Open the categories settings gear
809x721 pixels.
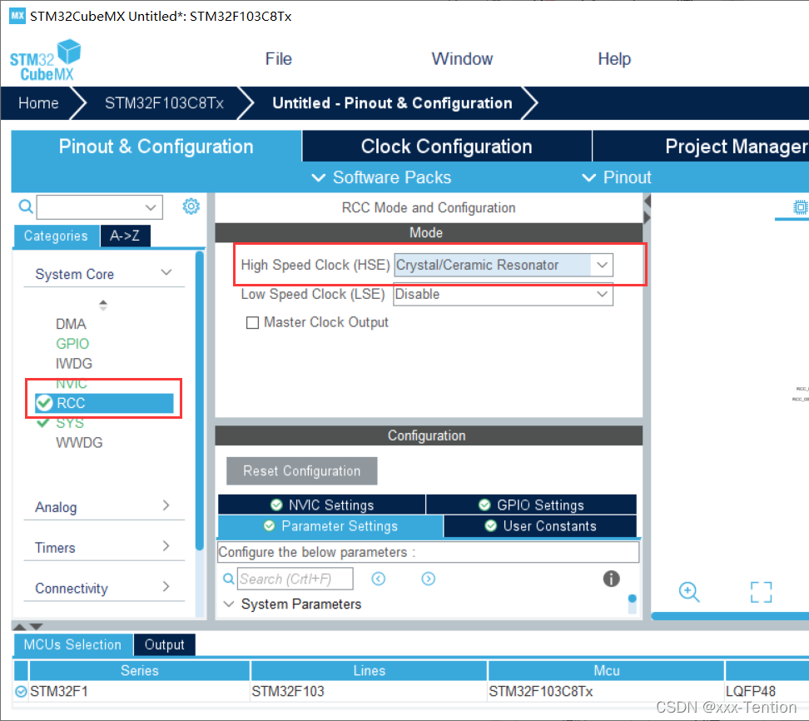(x=191, y=206)
